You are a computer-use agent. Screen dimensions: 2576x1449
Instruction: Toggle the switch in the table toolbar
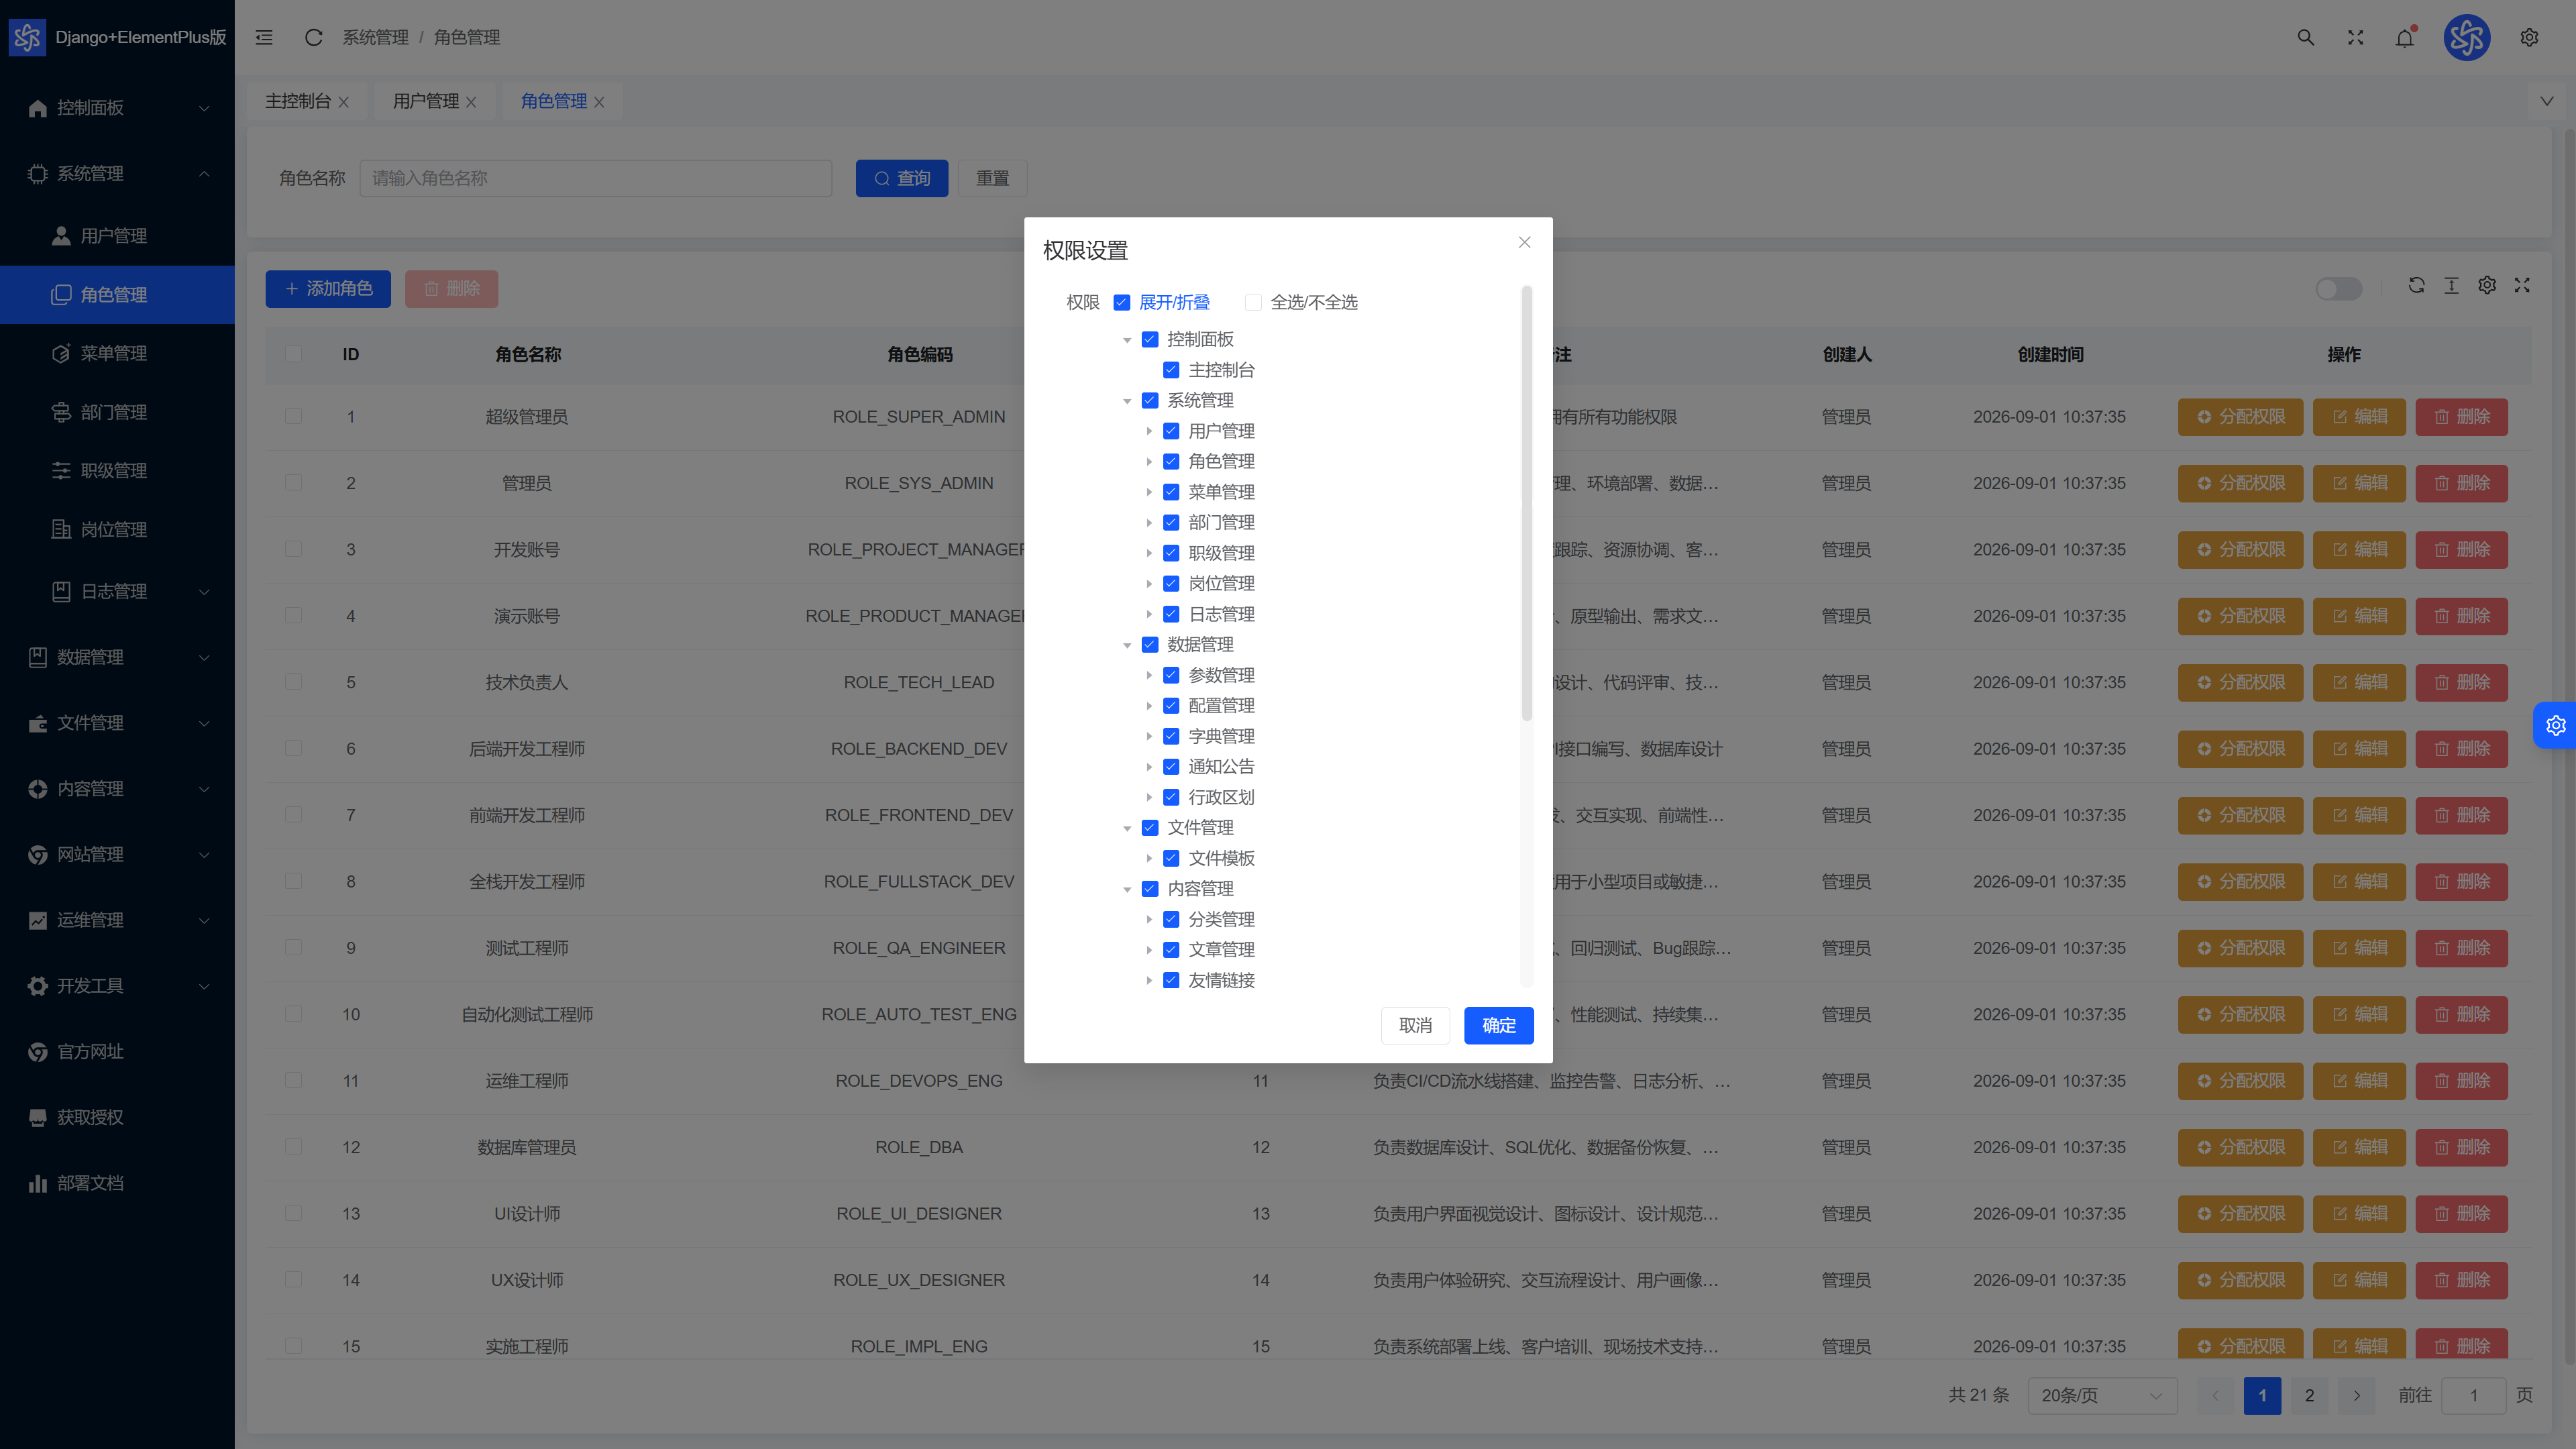coord(2338,288)
